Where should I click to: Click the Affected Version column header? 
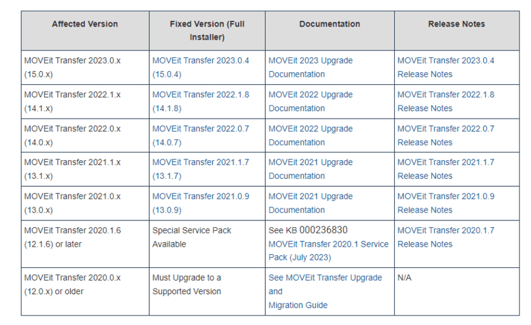click(85, 24)
